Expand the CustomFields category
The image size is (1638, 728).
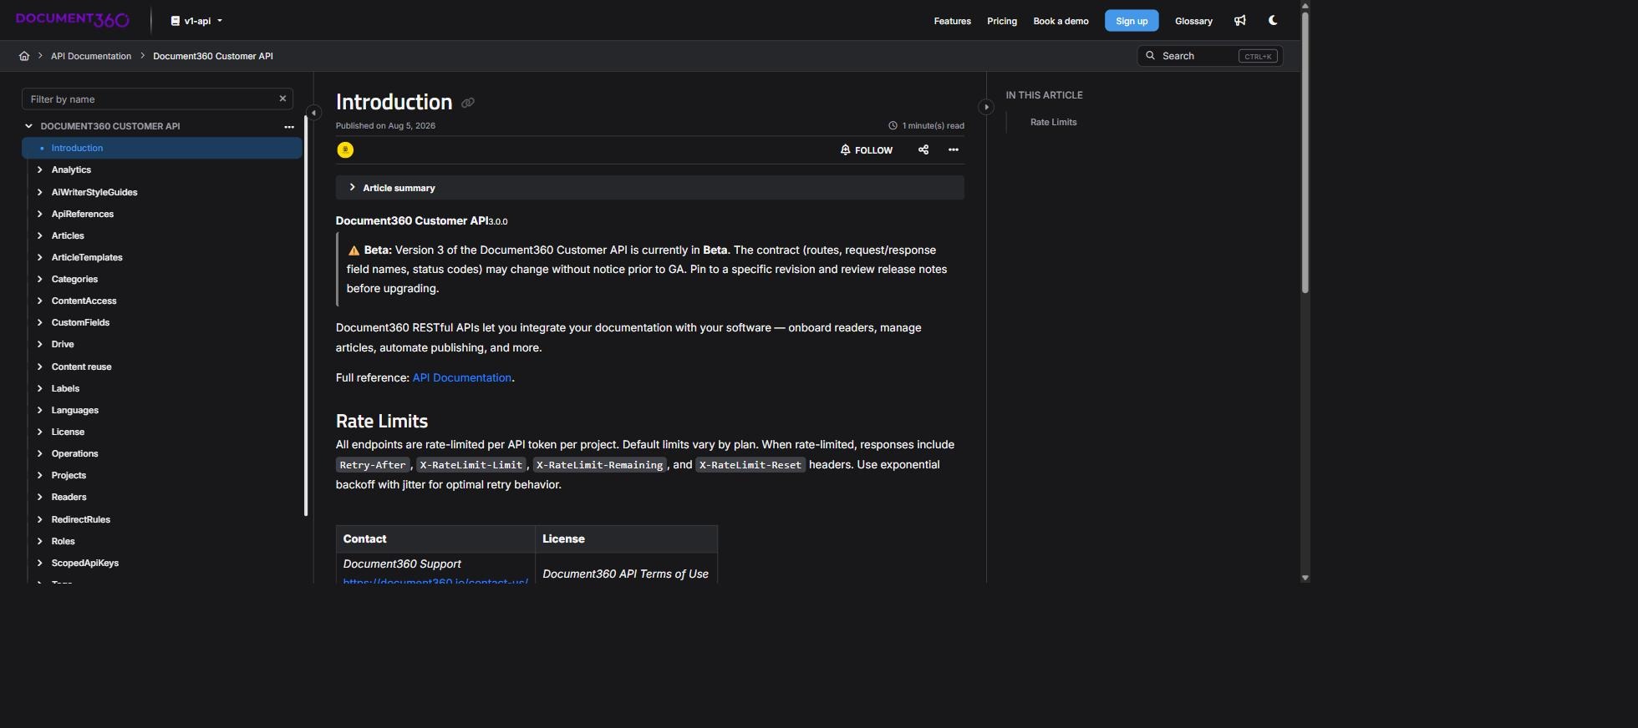[39, 322]
